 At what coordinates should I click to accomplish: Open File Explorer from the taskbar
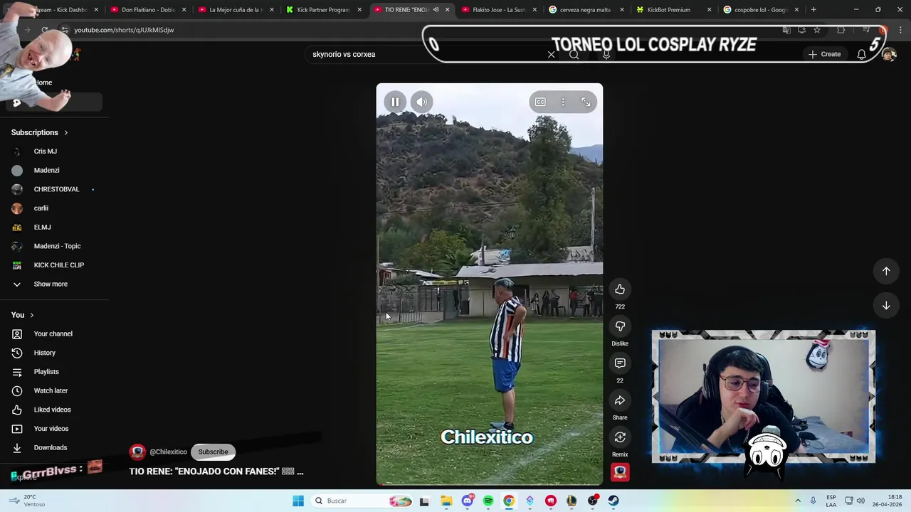(x=446, y=501)
